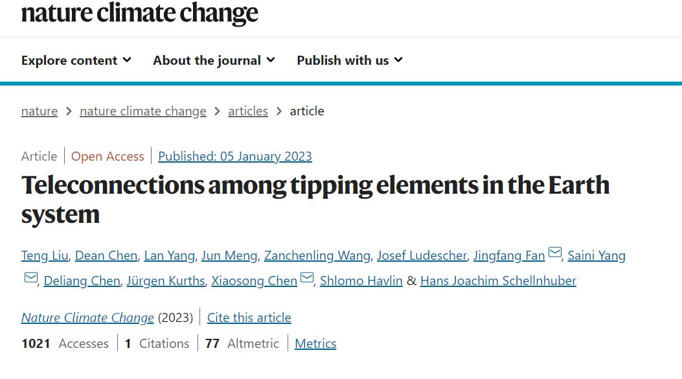Click author Zanchenling Wang's name
This screenshot has height=379, width=682.
[x=317, y=255]
